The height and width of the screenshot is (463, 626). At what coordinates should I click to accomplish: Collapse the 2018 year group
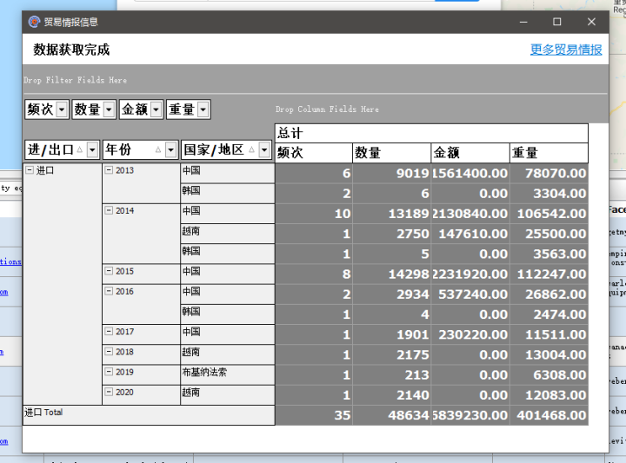[x=109, y=351]
